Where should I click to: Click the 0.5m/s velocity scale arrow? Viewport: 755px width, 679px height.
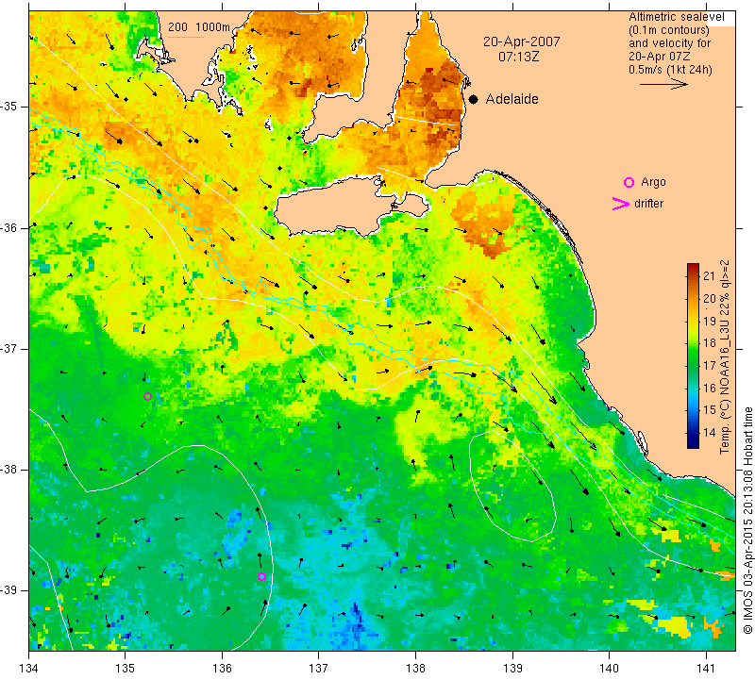(x=664, y=84)
